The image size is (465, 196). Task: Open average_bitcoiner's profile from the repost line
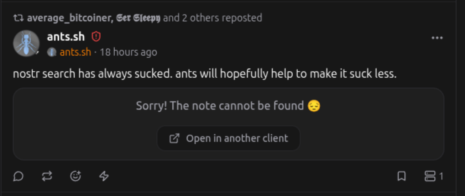click(70, 18)
